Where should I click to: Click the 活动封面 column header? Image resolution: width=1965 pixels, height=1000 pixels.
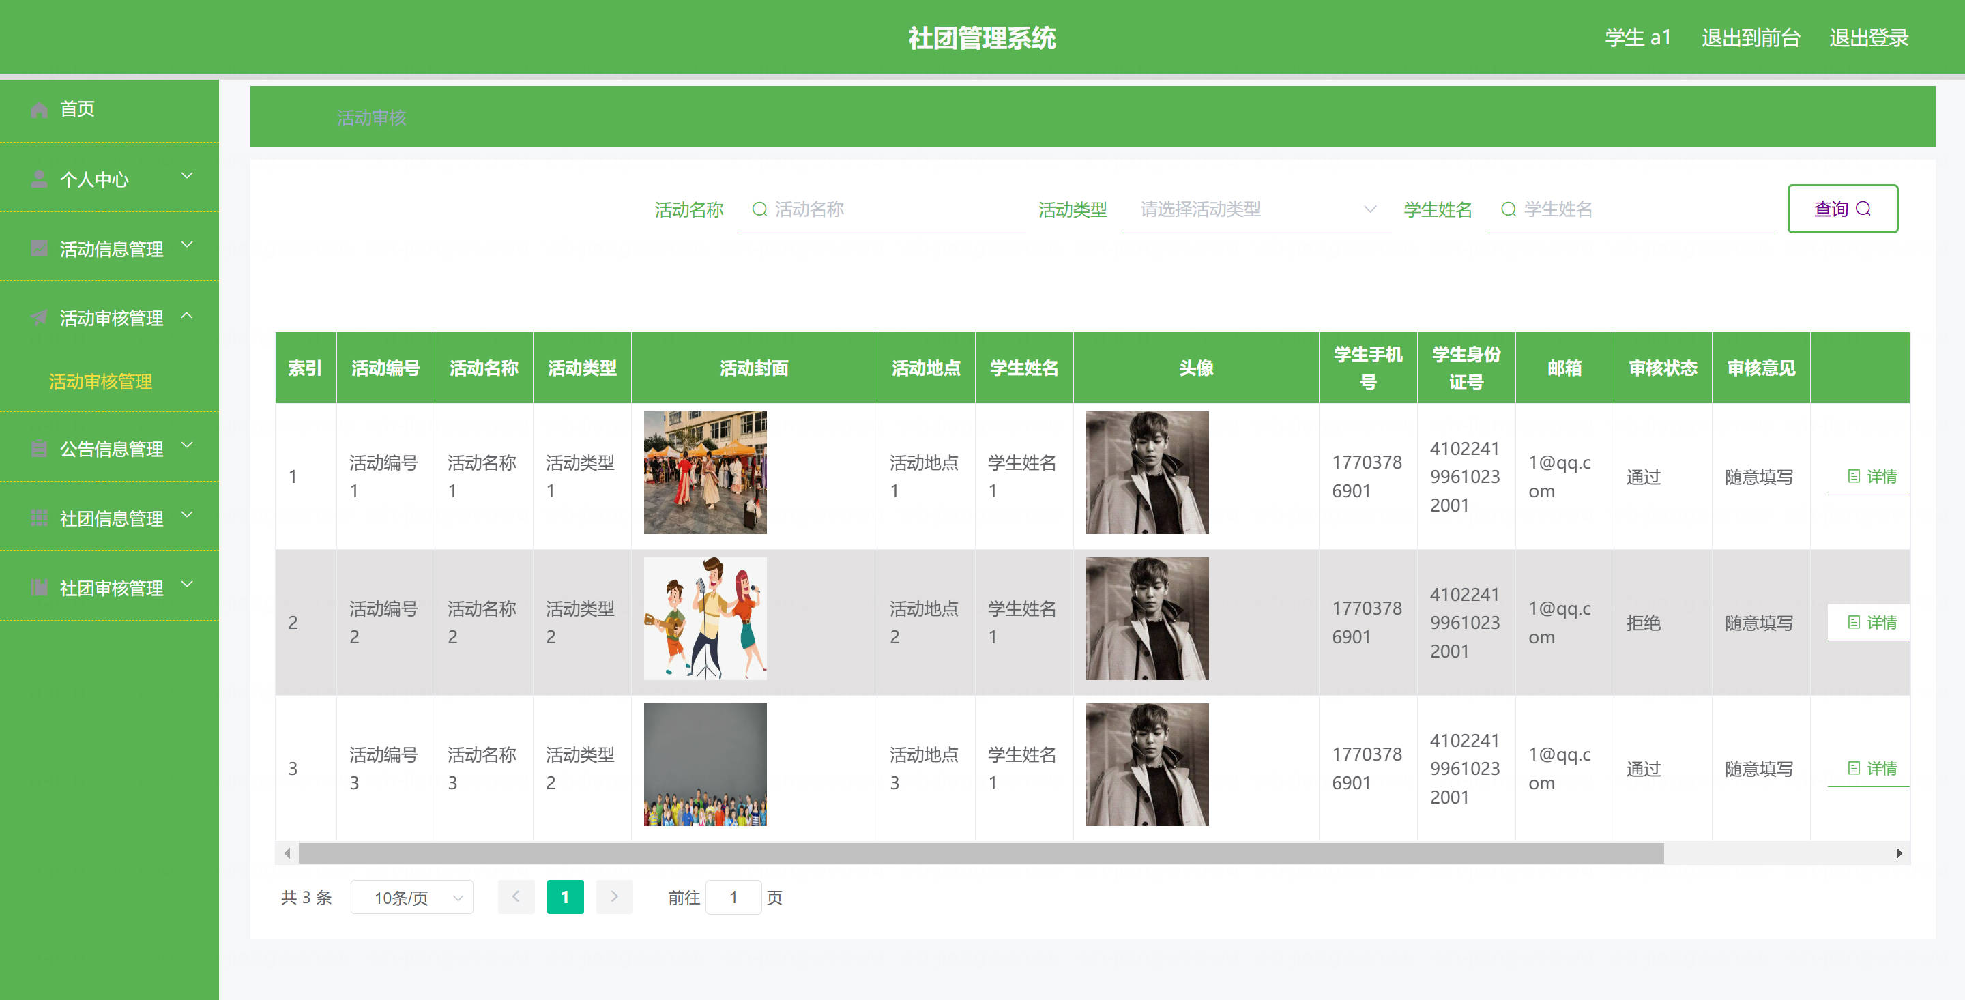(754, 368)
